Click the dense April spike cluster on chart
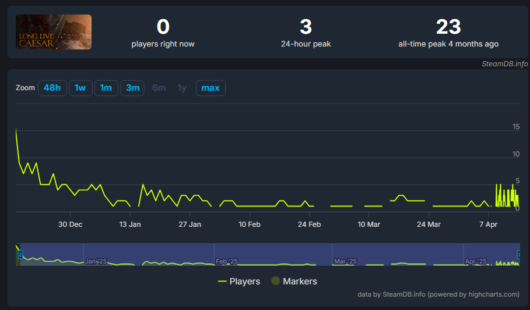The height and width of the screenshot is (310, 530). coord(507,196)
